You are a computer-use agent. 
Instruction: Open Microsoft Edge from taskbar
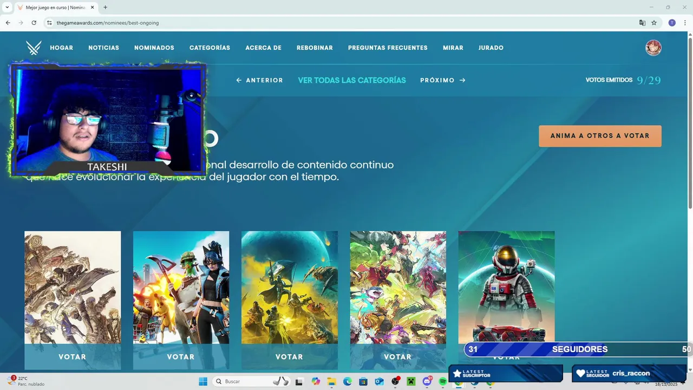click(347, 381)
